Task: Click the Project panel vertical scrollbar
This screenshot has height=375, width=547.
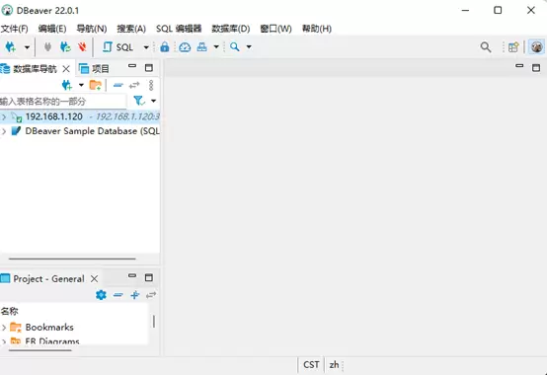Action: 154,322
